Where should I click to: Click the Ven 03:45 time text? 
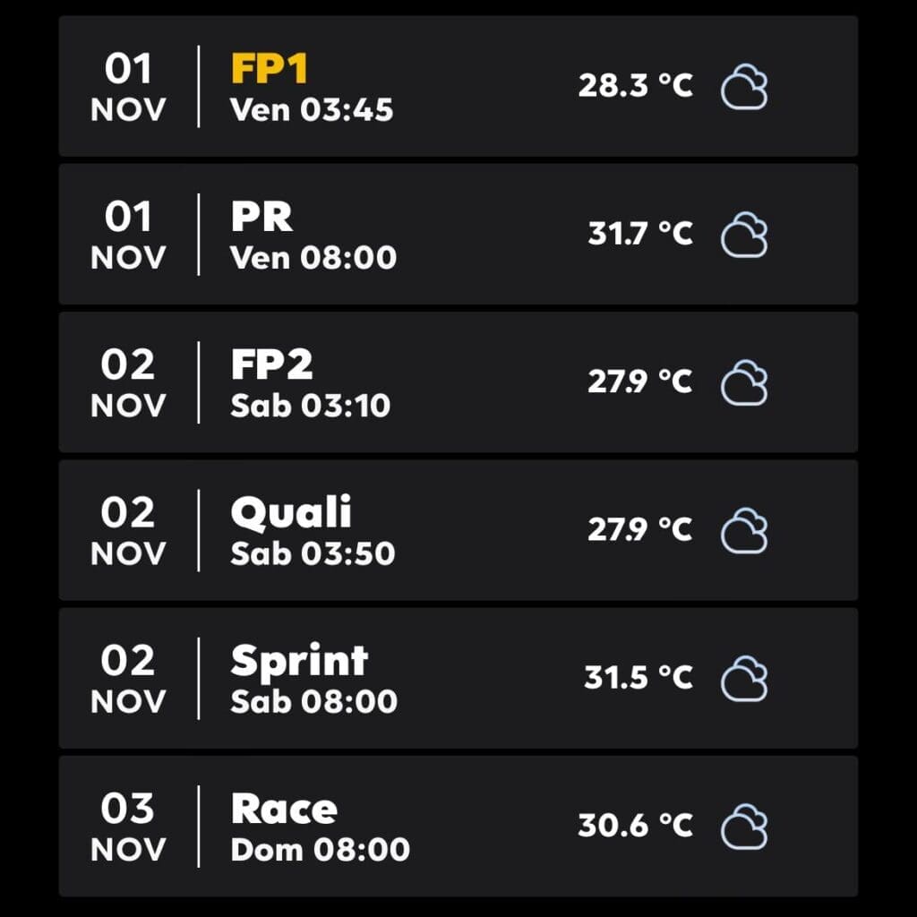[x=312, y=110]
